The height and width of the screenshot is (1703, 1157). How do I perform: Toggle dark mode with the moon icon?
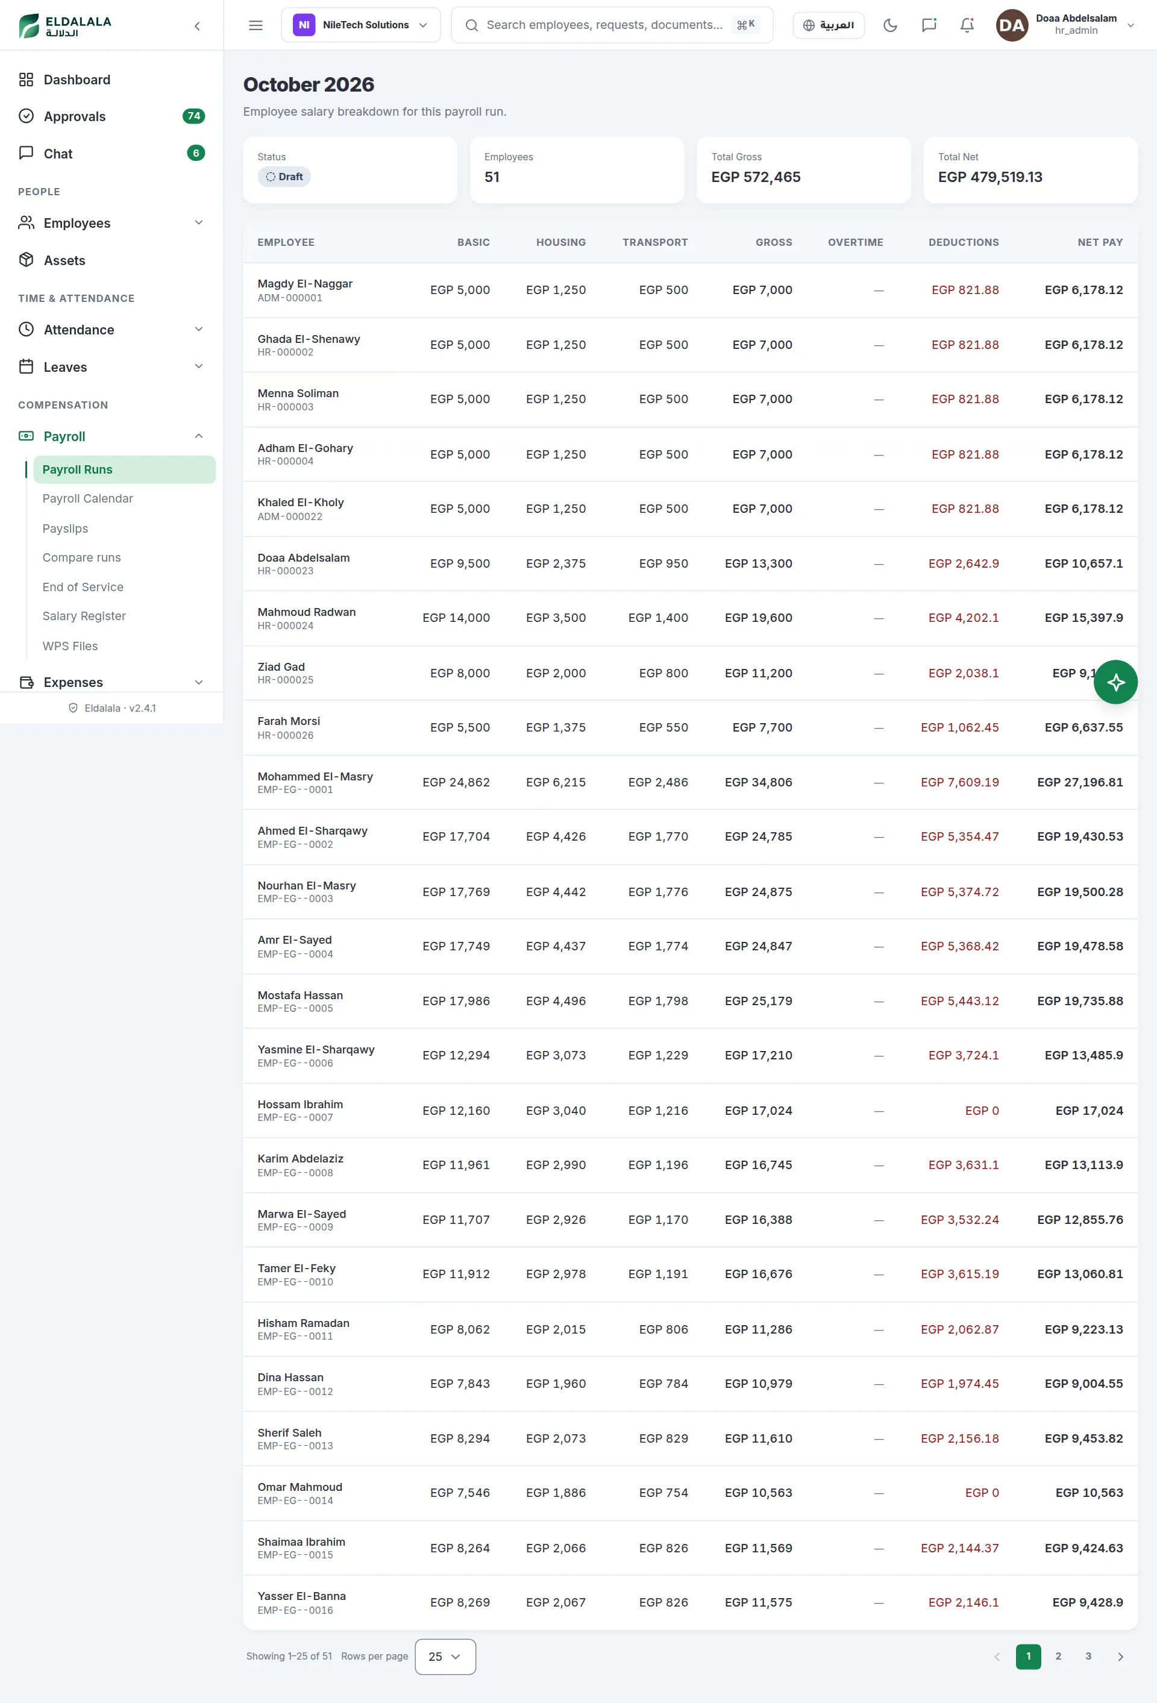coord(889,25)
